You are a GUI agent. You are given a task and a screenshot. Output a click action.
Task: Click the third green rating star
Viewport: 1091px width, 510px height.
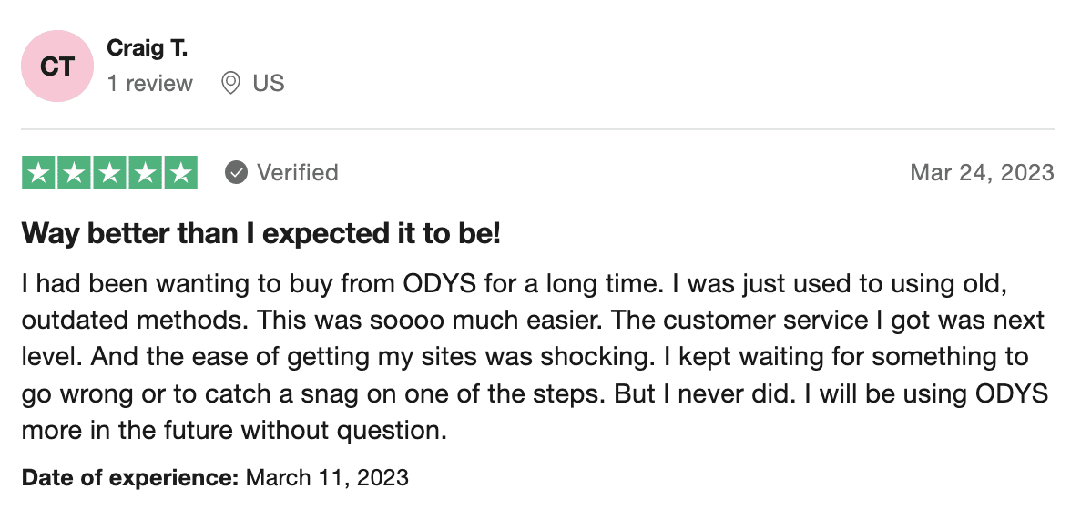click(109, 172)
